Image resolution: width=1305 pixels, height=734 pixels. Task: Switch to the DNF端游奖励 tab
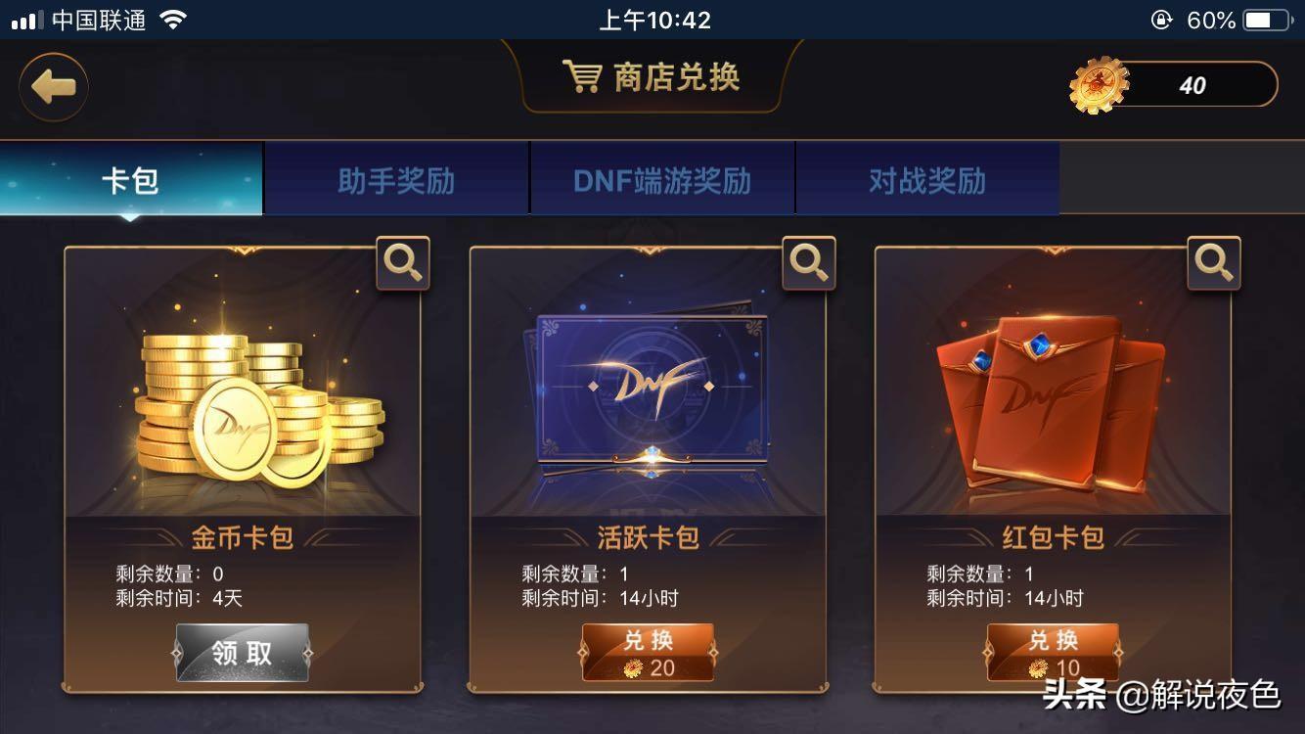(662, 180)
